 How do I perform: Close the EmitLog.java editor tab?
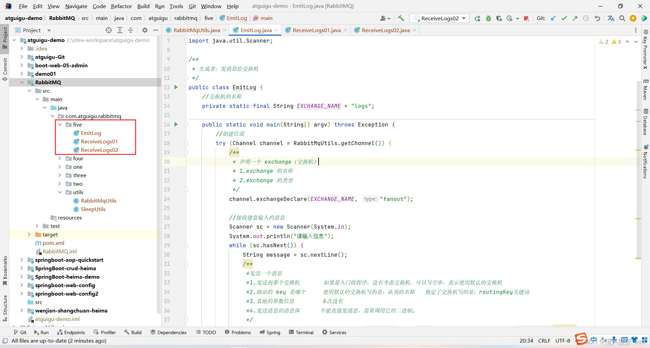tap(276, 30)
